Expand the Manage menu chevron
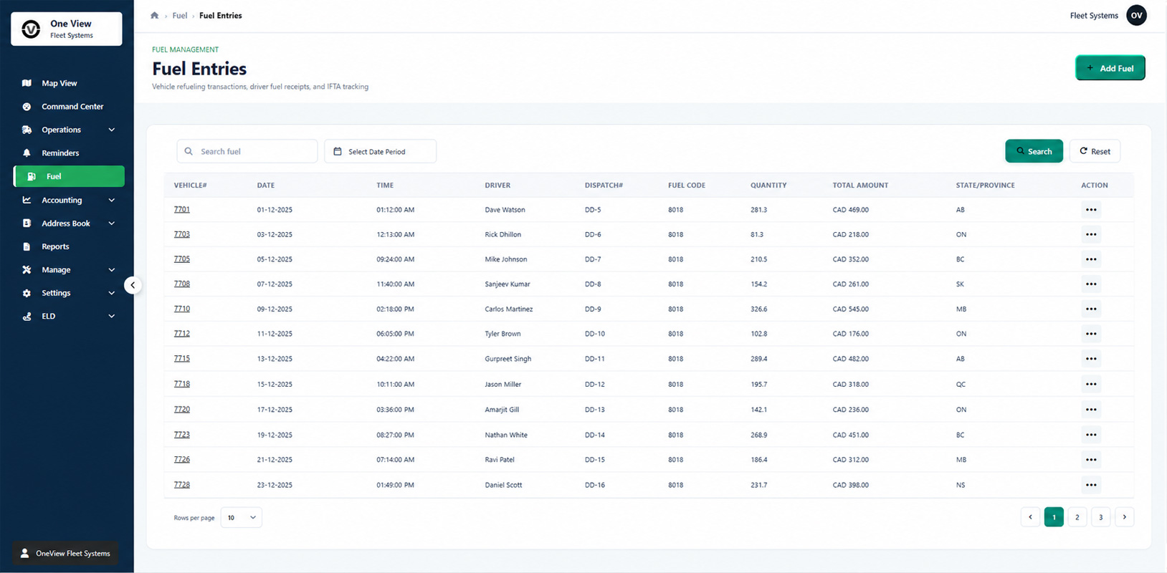The image size is (1167, 573). [111, 270]
